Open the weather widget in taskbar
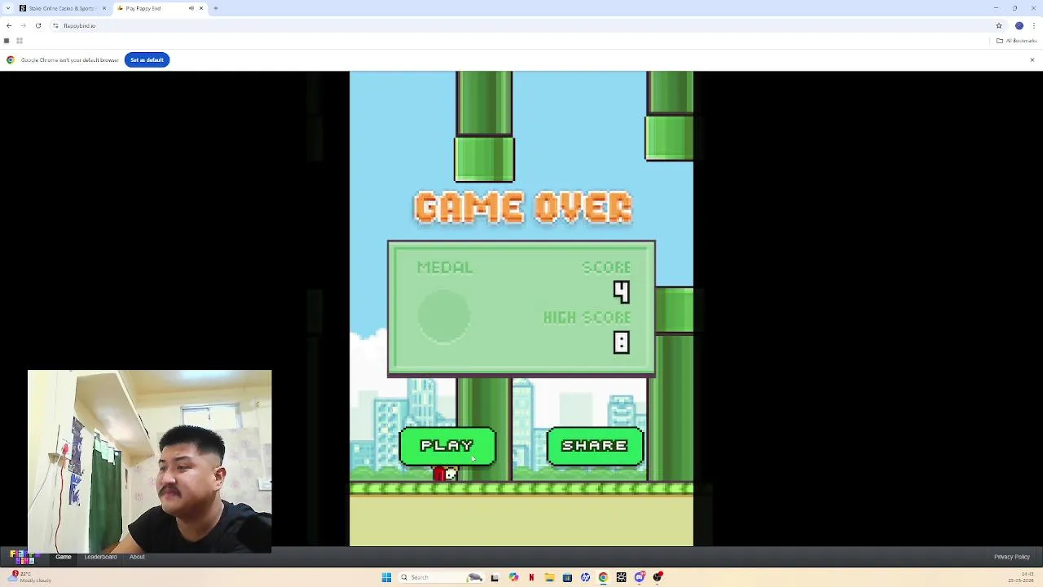 click(31, 576)
